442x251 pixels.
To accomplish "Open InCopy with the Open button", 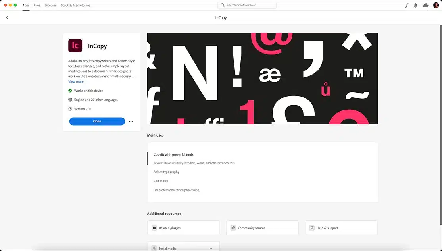I will point(97,121).
